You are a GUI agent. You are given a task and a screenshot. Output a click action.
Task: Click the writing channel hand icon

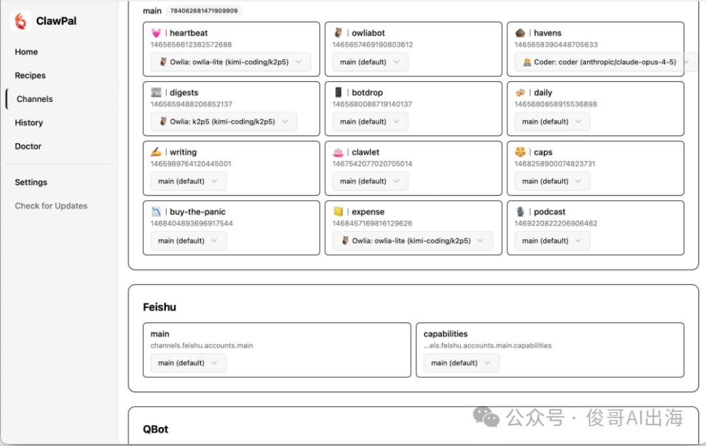click(156, 152)
